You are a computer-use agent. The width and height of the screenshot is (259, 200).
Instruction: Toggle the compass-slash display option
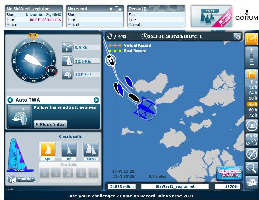point(251,154)
